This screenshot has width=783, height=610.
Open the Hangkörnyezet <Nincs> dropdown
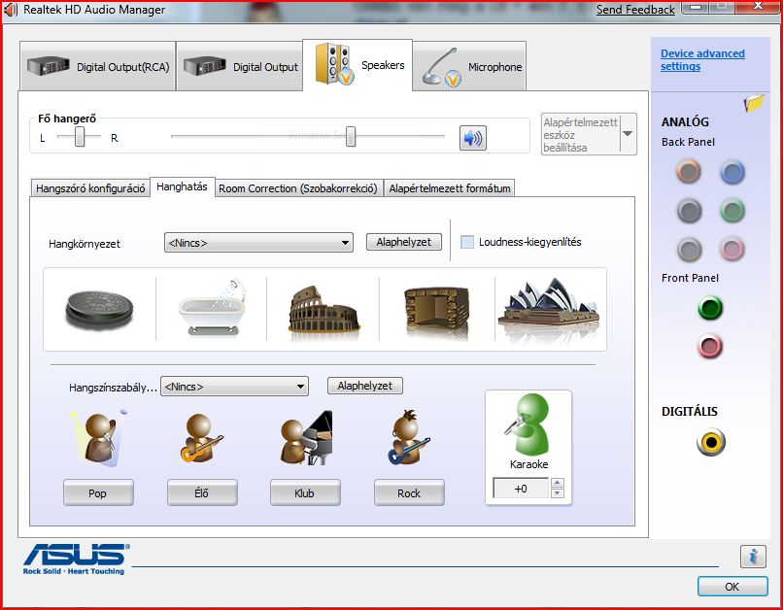(258, 243)
